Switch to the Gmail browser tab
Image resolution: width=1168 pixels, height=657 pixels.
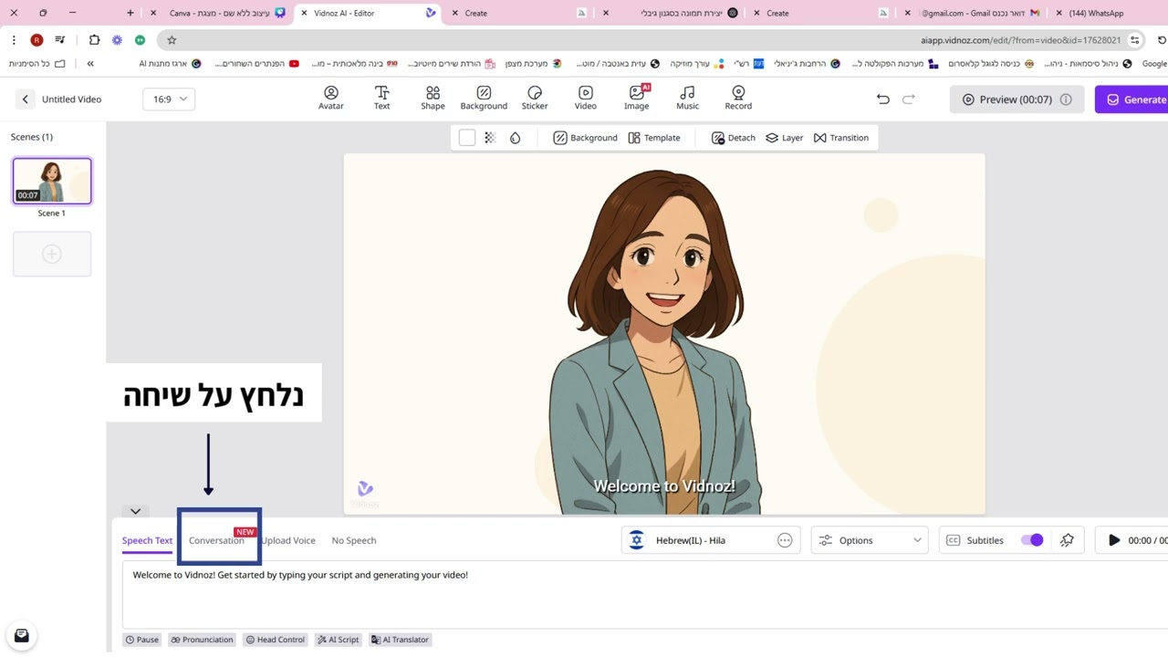click(974, 13)
